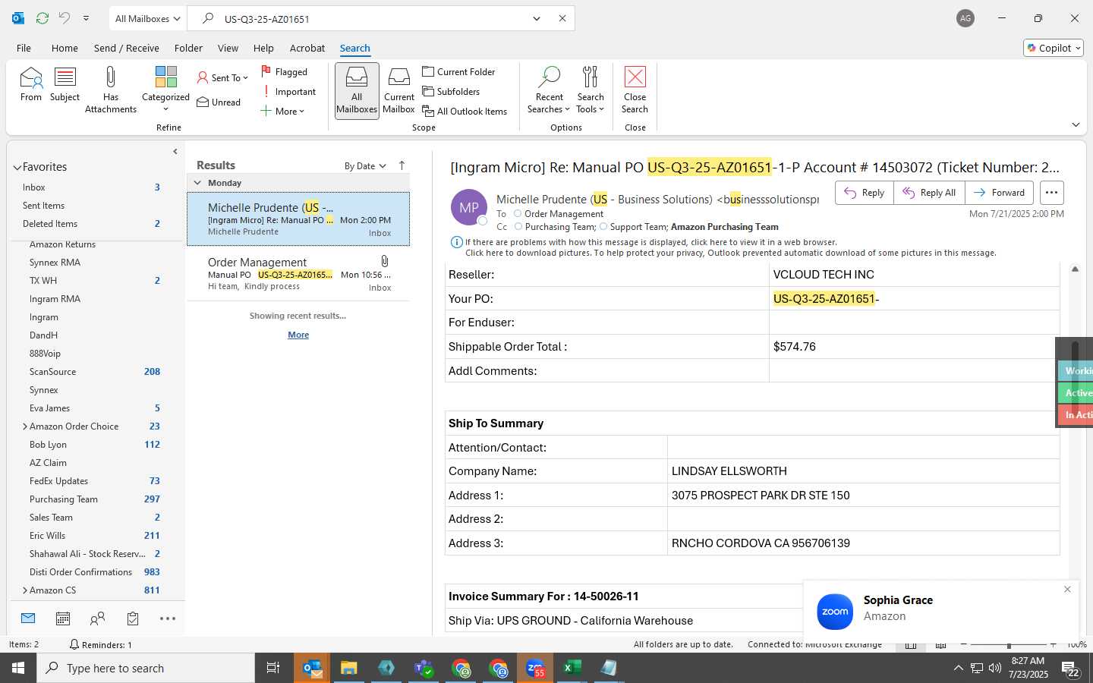Switch to the Home tab

coord(65,48)
